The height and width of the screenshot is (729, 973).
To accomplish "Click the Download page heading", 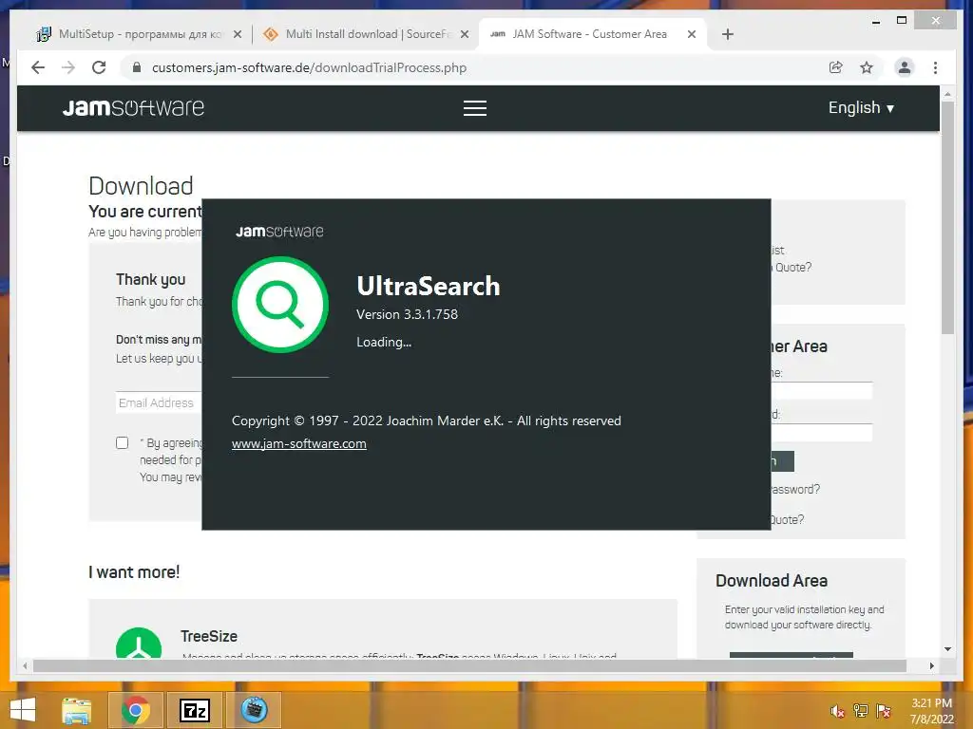I will 141,186.
